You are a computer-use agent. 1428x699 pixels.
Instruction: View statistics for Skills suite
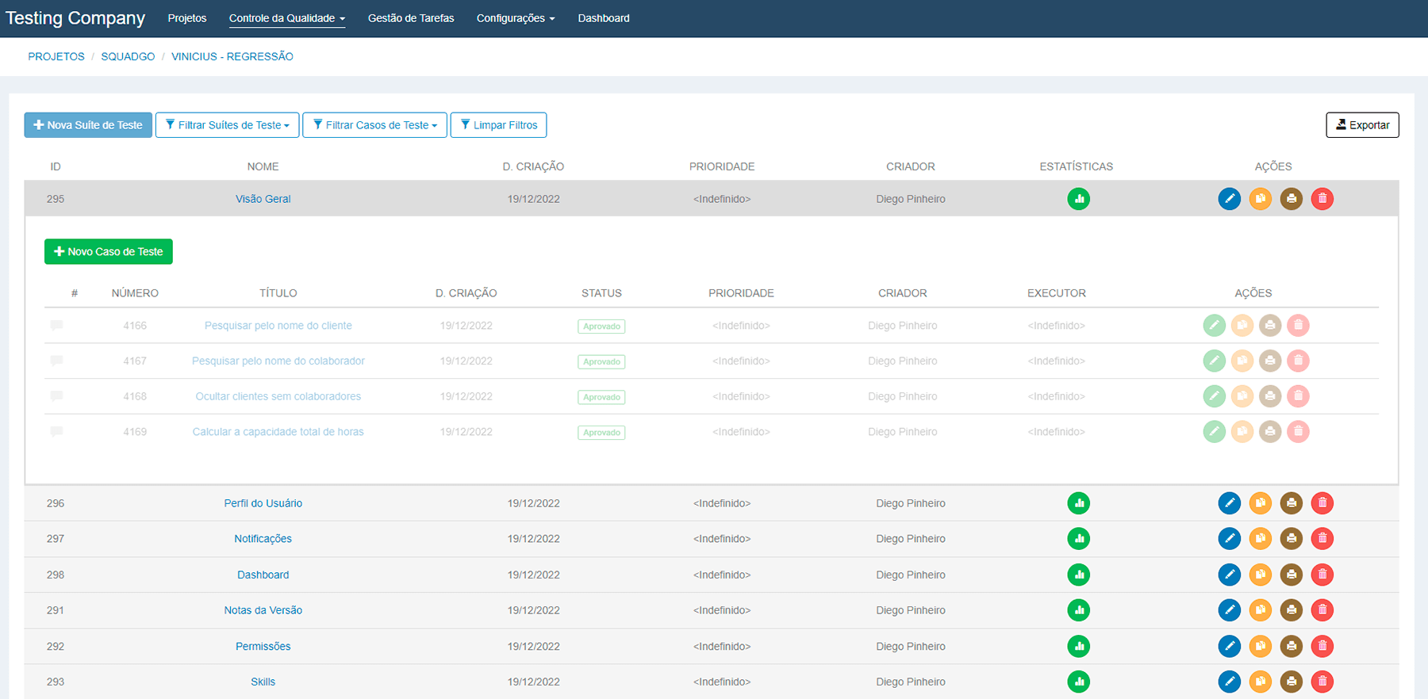1078,682
